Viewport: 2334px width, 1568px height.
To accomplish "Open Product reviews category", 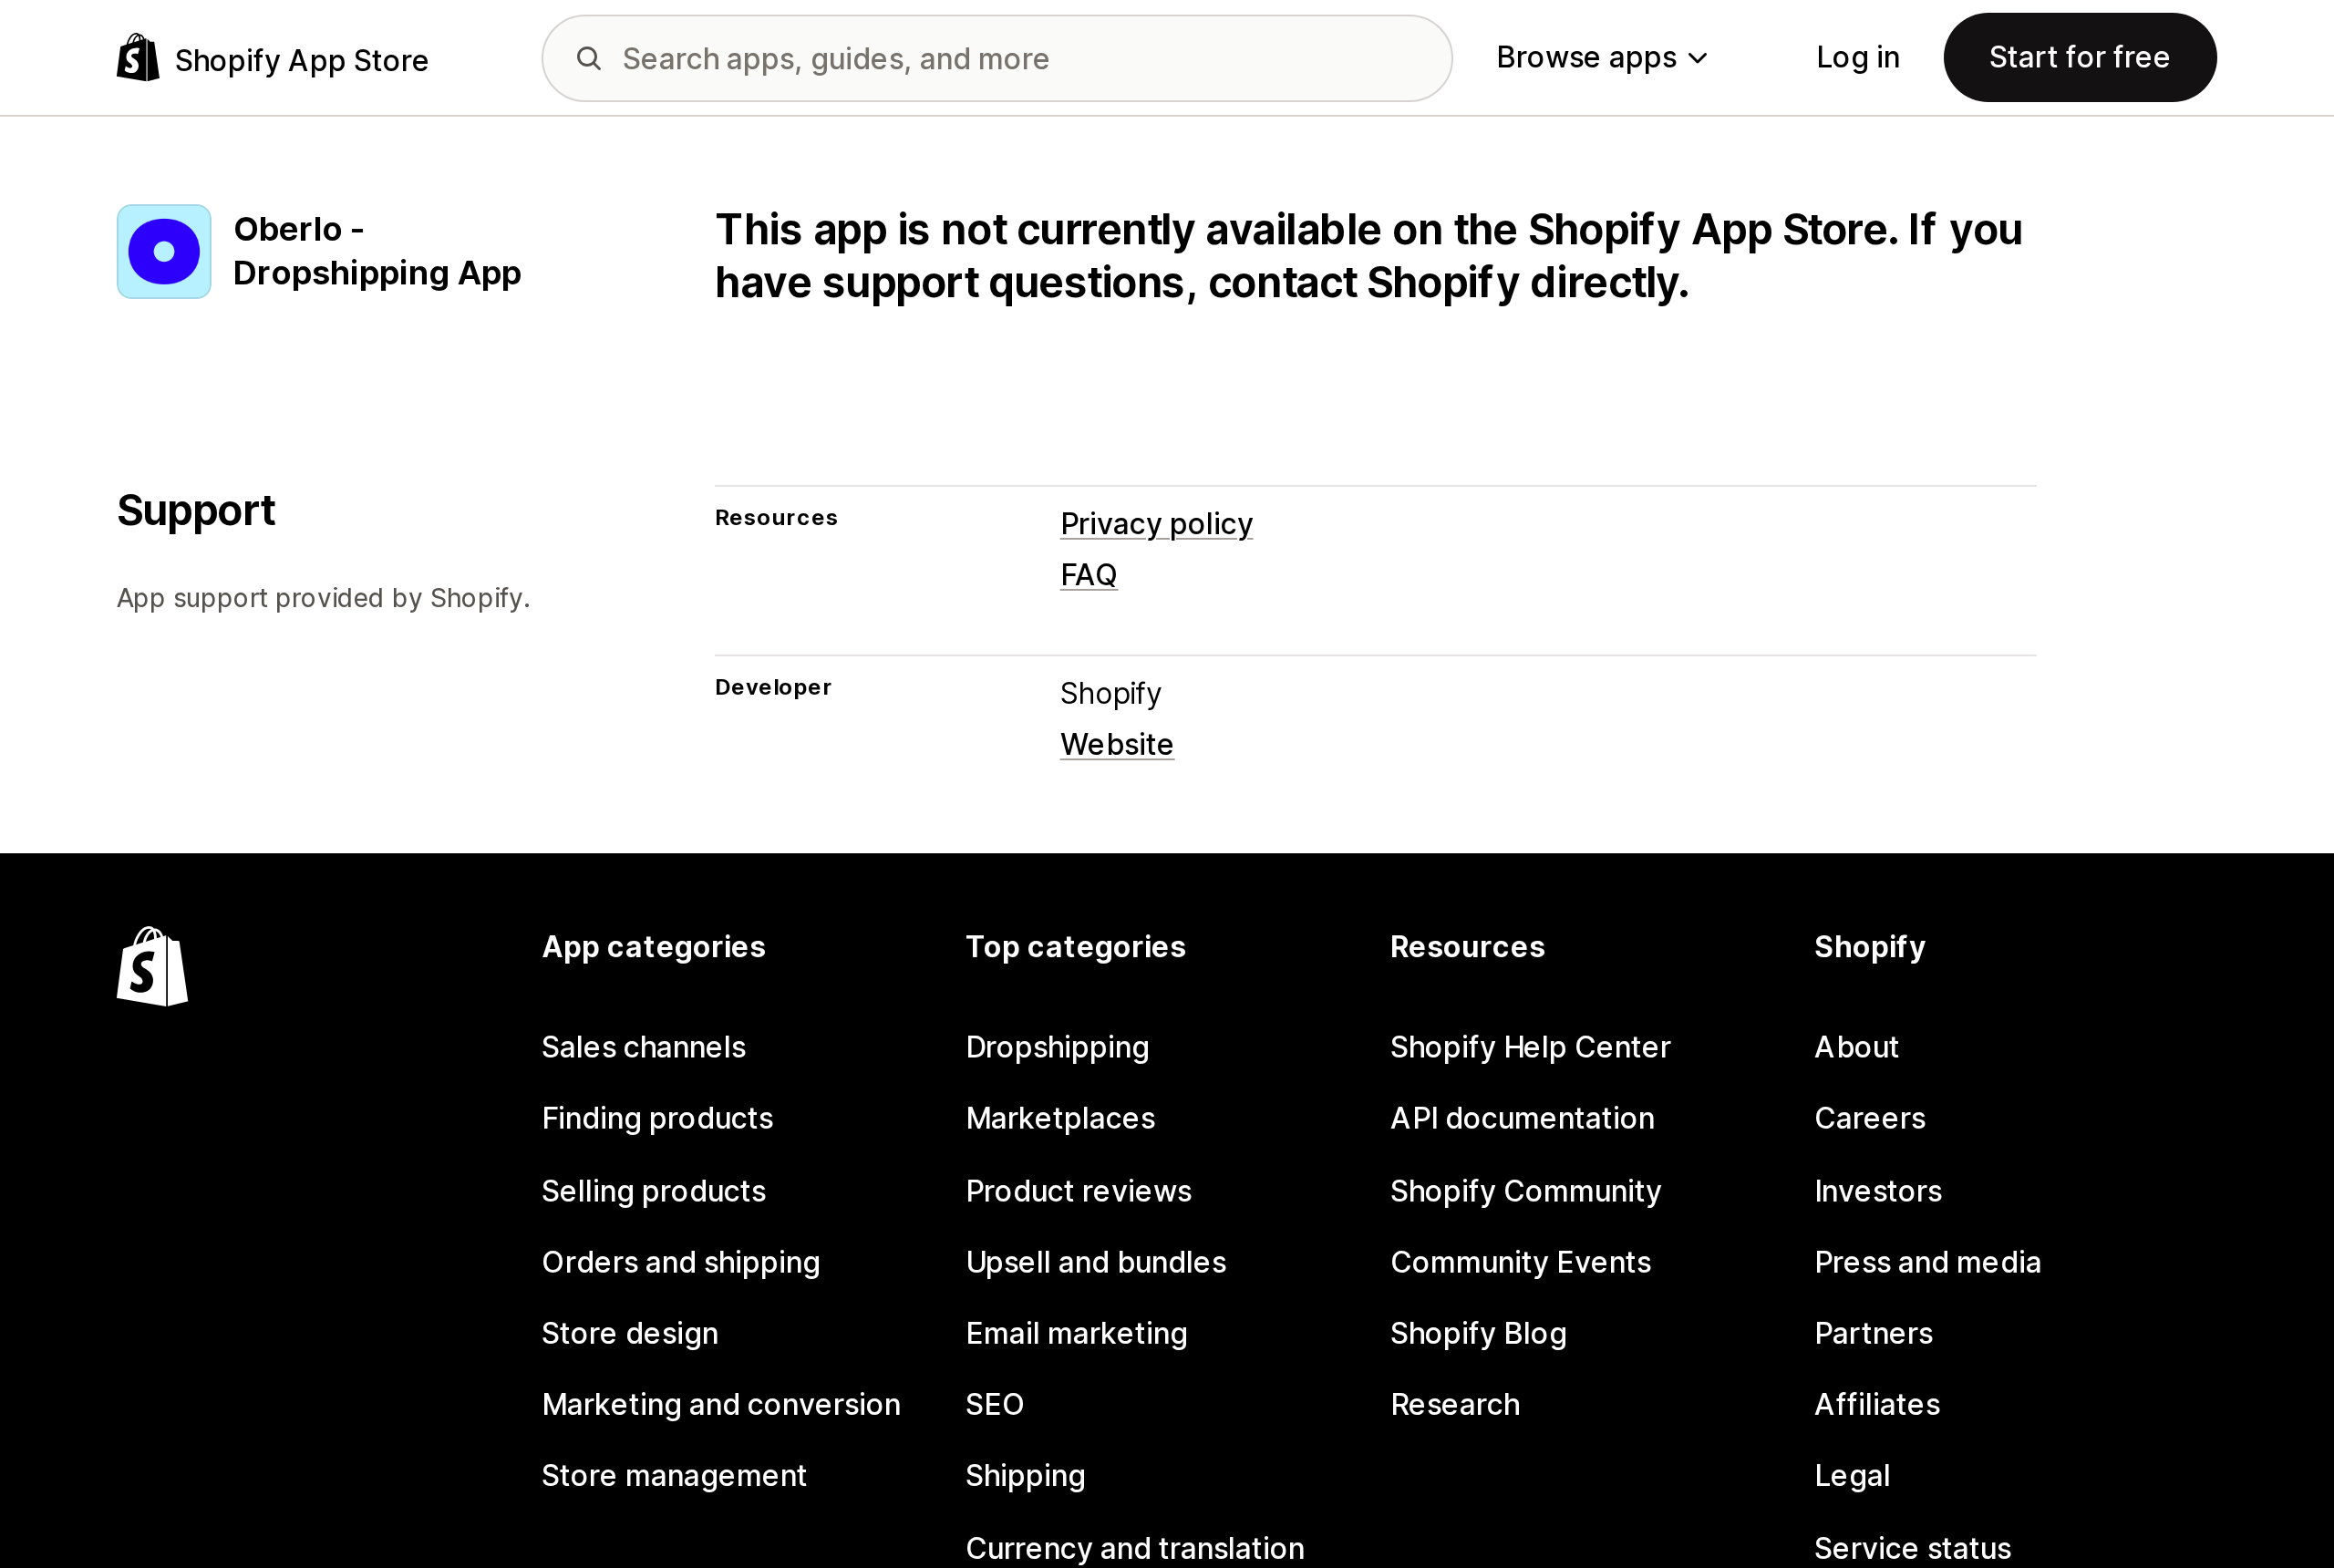I will click(x=1079, y=1191).
